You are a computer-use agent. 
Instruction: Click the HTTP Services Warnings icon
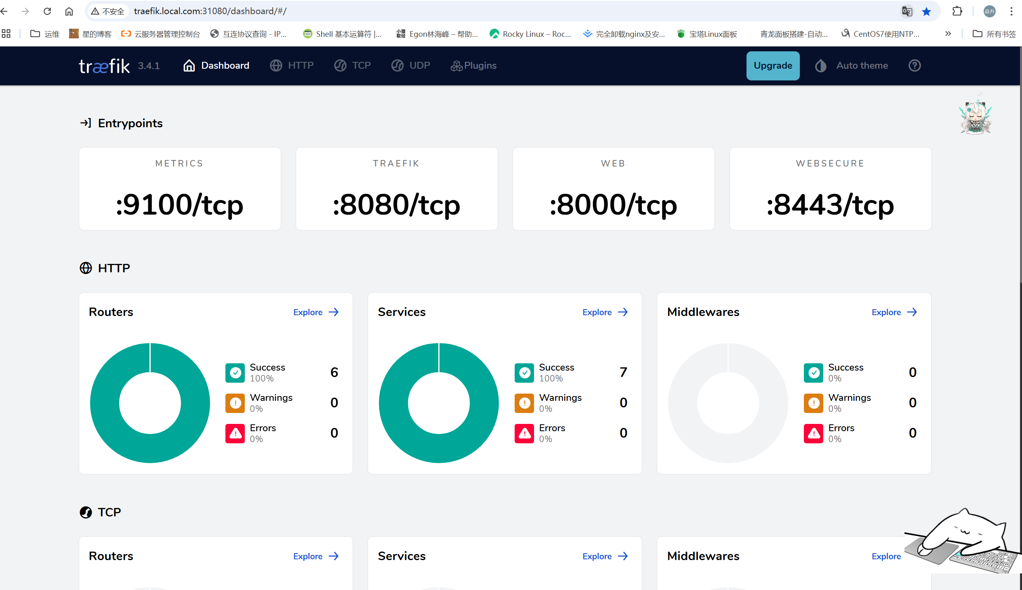coord(524,403)
